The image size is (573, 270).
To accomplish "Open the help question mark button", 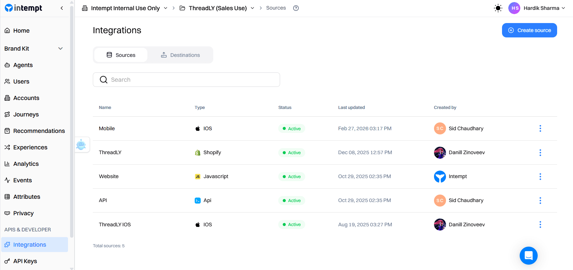I will click(x=296, y=8).
